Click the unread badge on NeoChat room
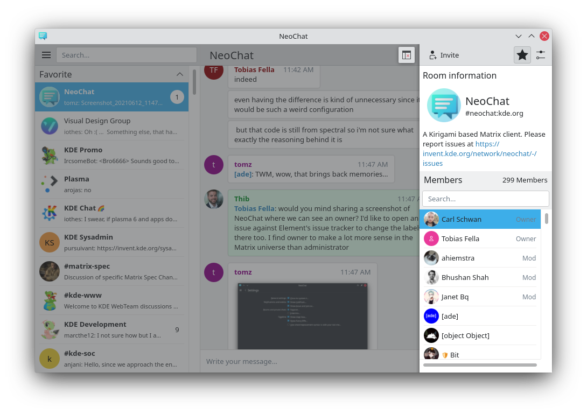Viewport: 587px width, 414px height. [177, 97]
